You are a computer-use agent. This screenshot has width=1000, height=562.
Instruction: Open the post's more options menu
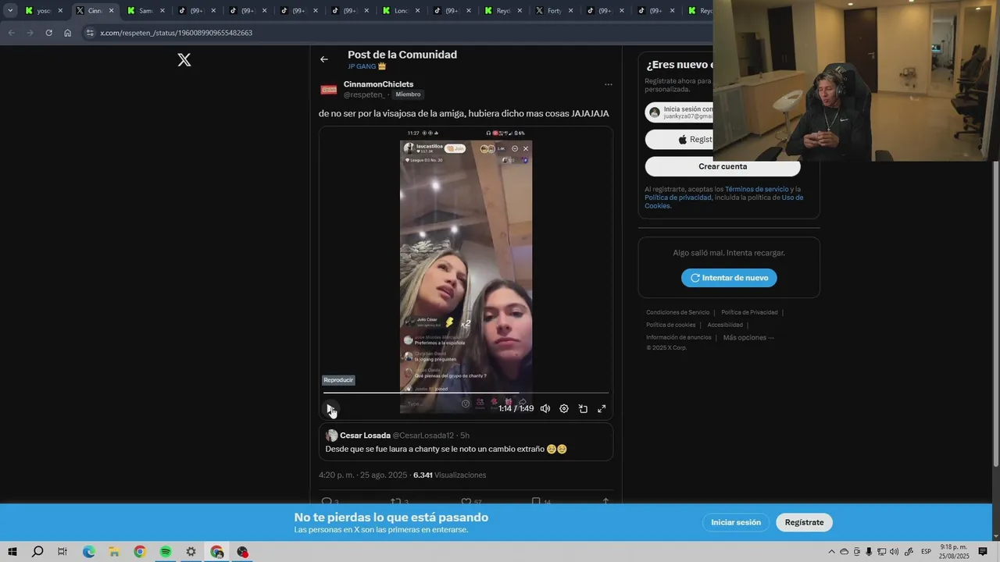coord(608,84)
